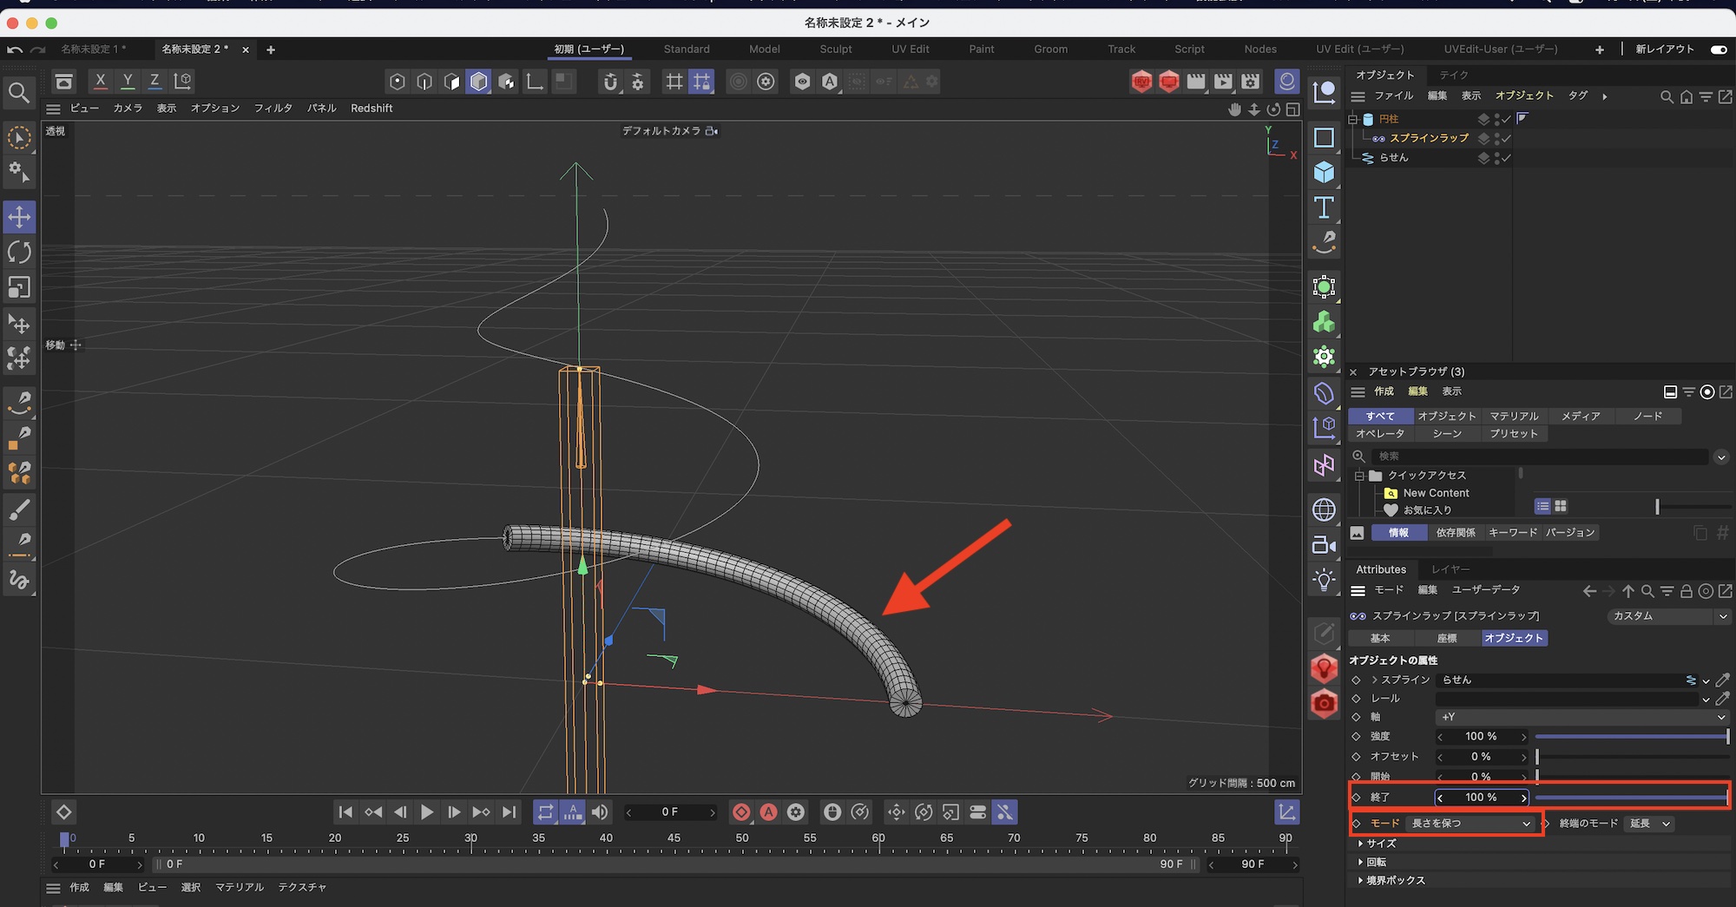Toggle the X axis lock
Image resolution: width=1736 pixels, height=907 pixels.
pos(101,82)
